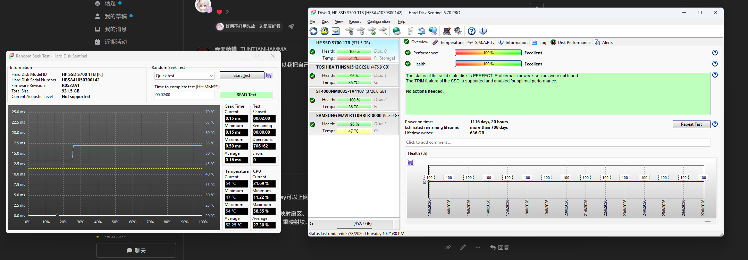
Task: Click the 'Click to add comment' field
Action: point(557,142)
